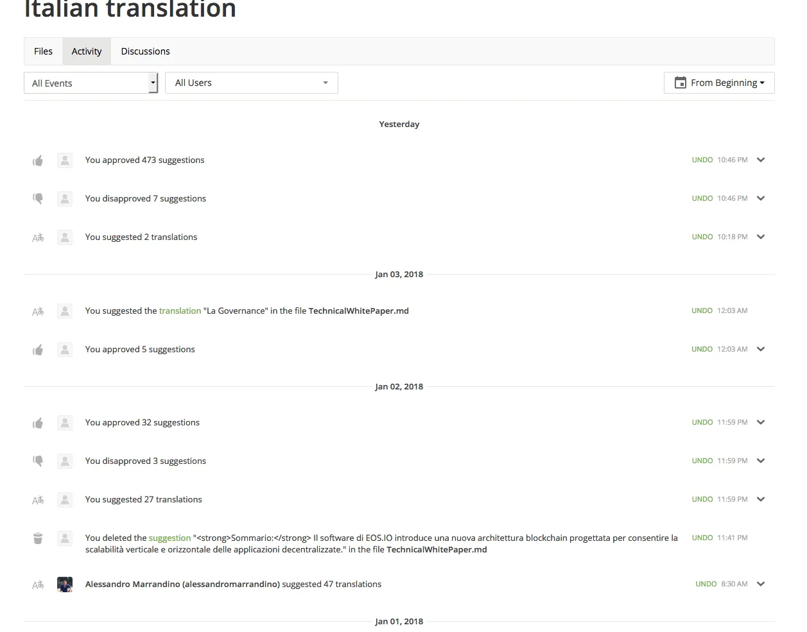Viewport: 807px width, 632px height.
Task: Open the Discussions tab
Action: point(146,51)
